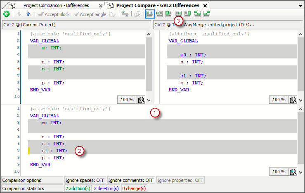305x193 pixels.
Task: Switch to Project Comparison - Differences tab
Action: click(x=56, y=5)
